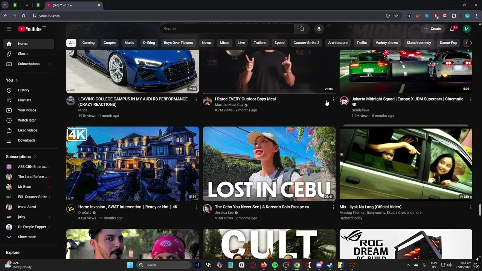482x271 pixels.
Task: Bookmark this page with star icon
Action: 396,16
